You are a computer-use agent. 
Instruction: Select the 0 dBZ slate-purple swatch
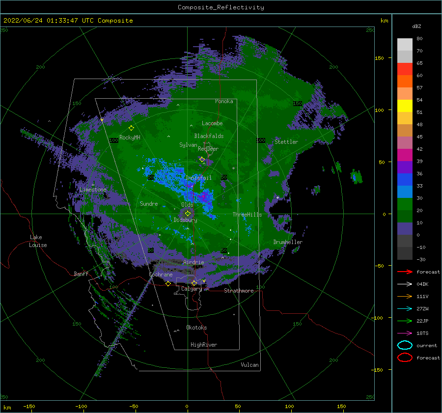(405, 229)
